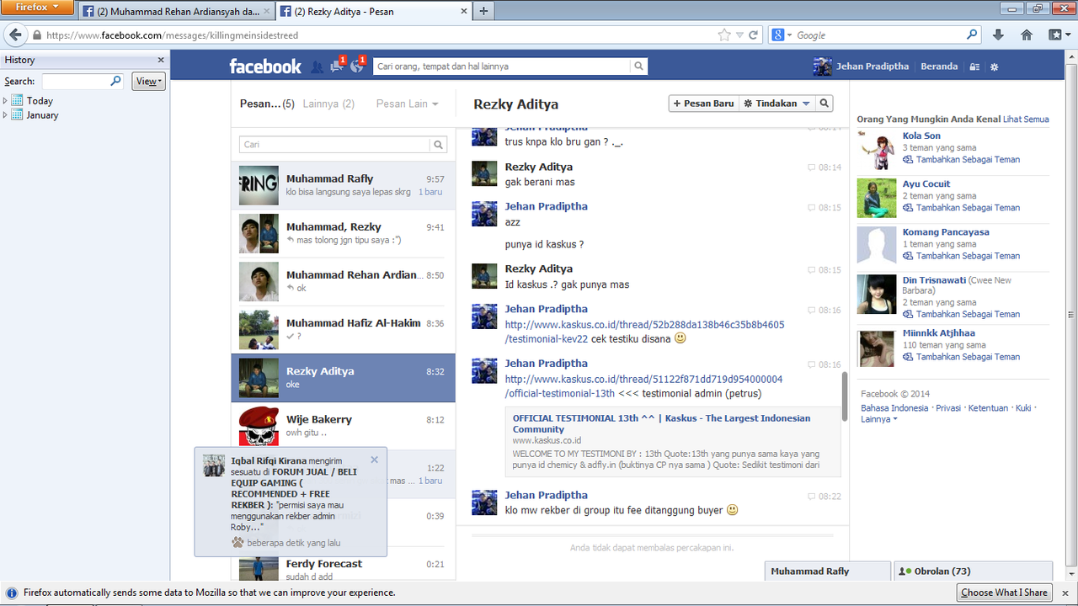Open notifications globe icon in header
The height and width of the screenshot is (606, 1078).
point(357,66)
